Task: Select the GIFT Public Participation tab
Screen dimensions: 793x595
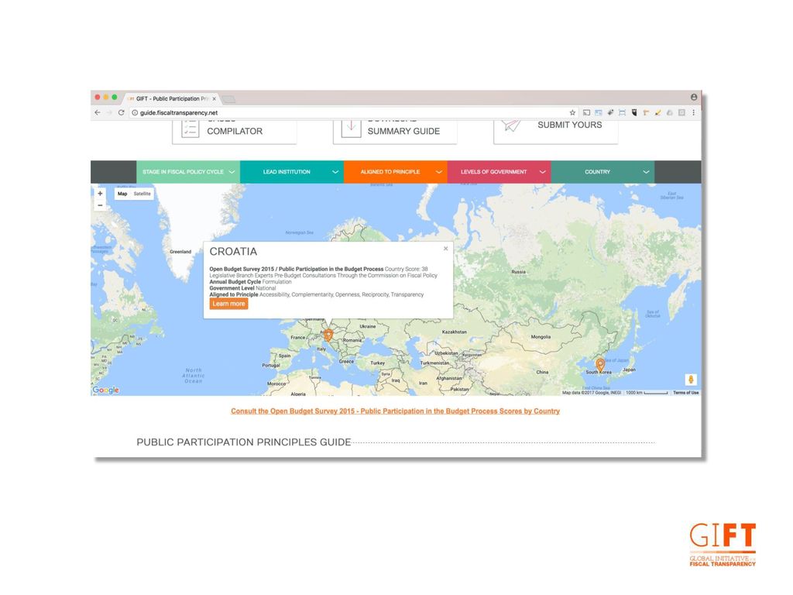Action: click(172, 98)
